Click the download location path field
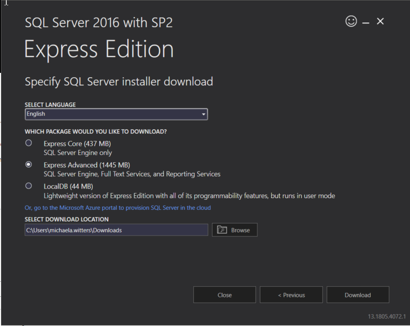Viewport: 410px width, 326px height. coord(116,230)
